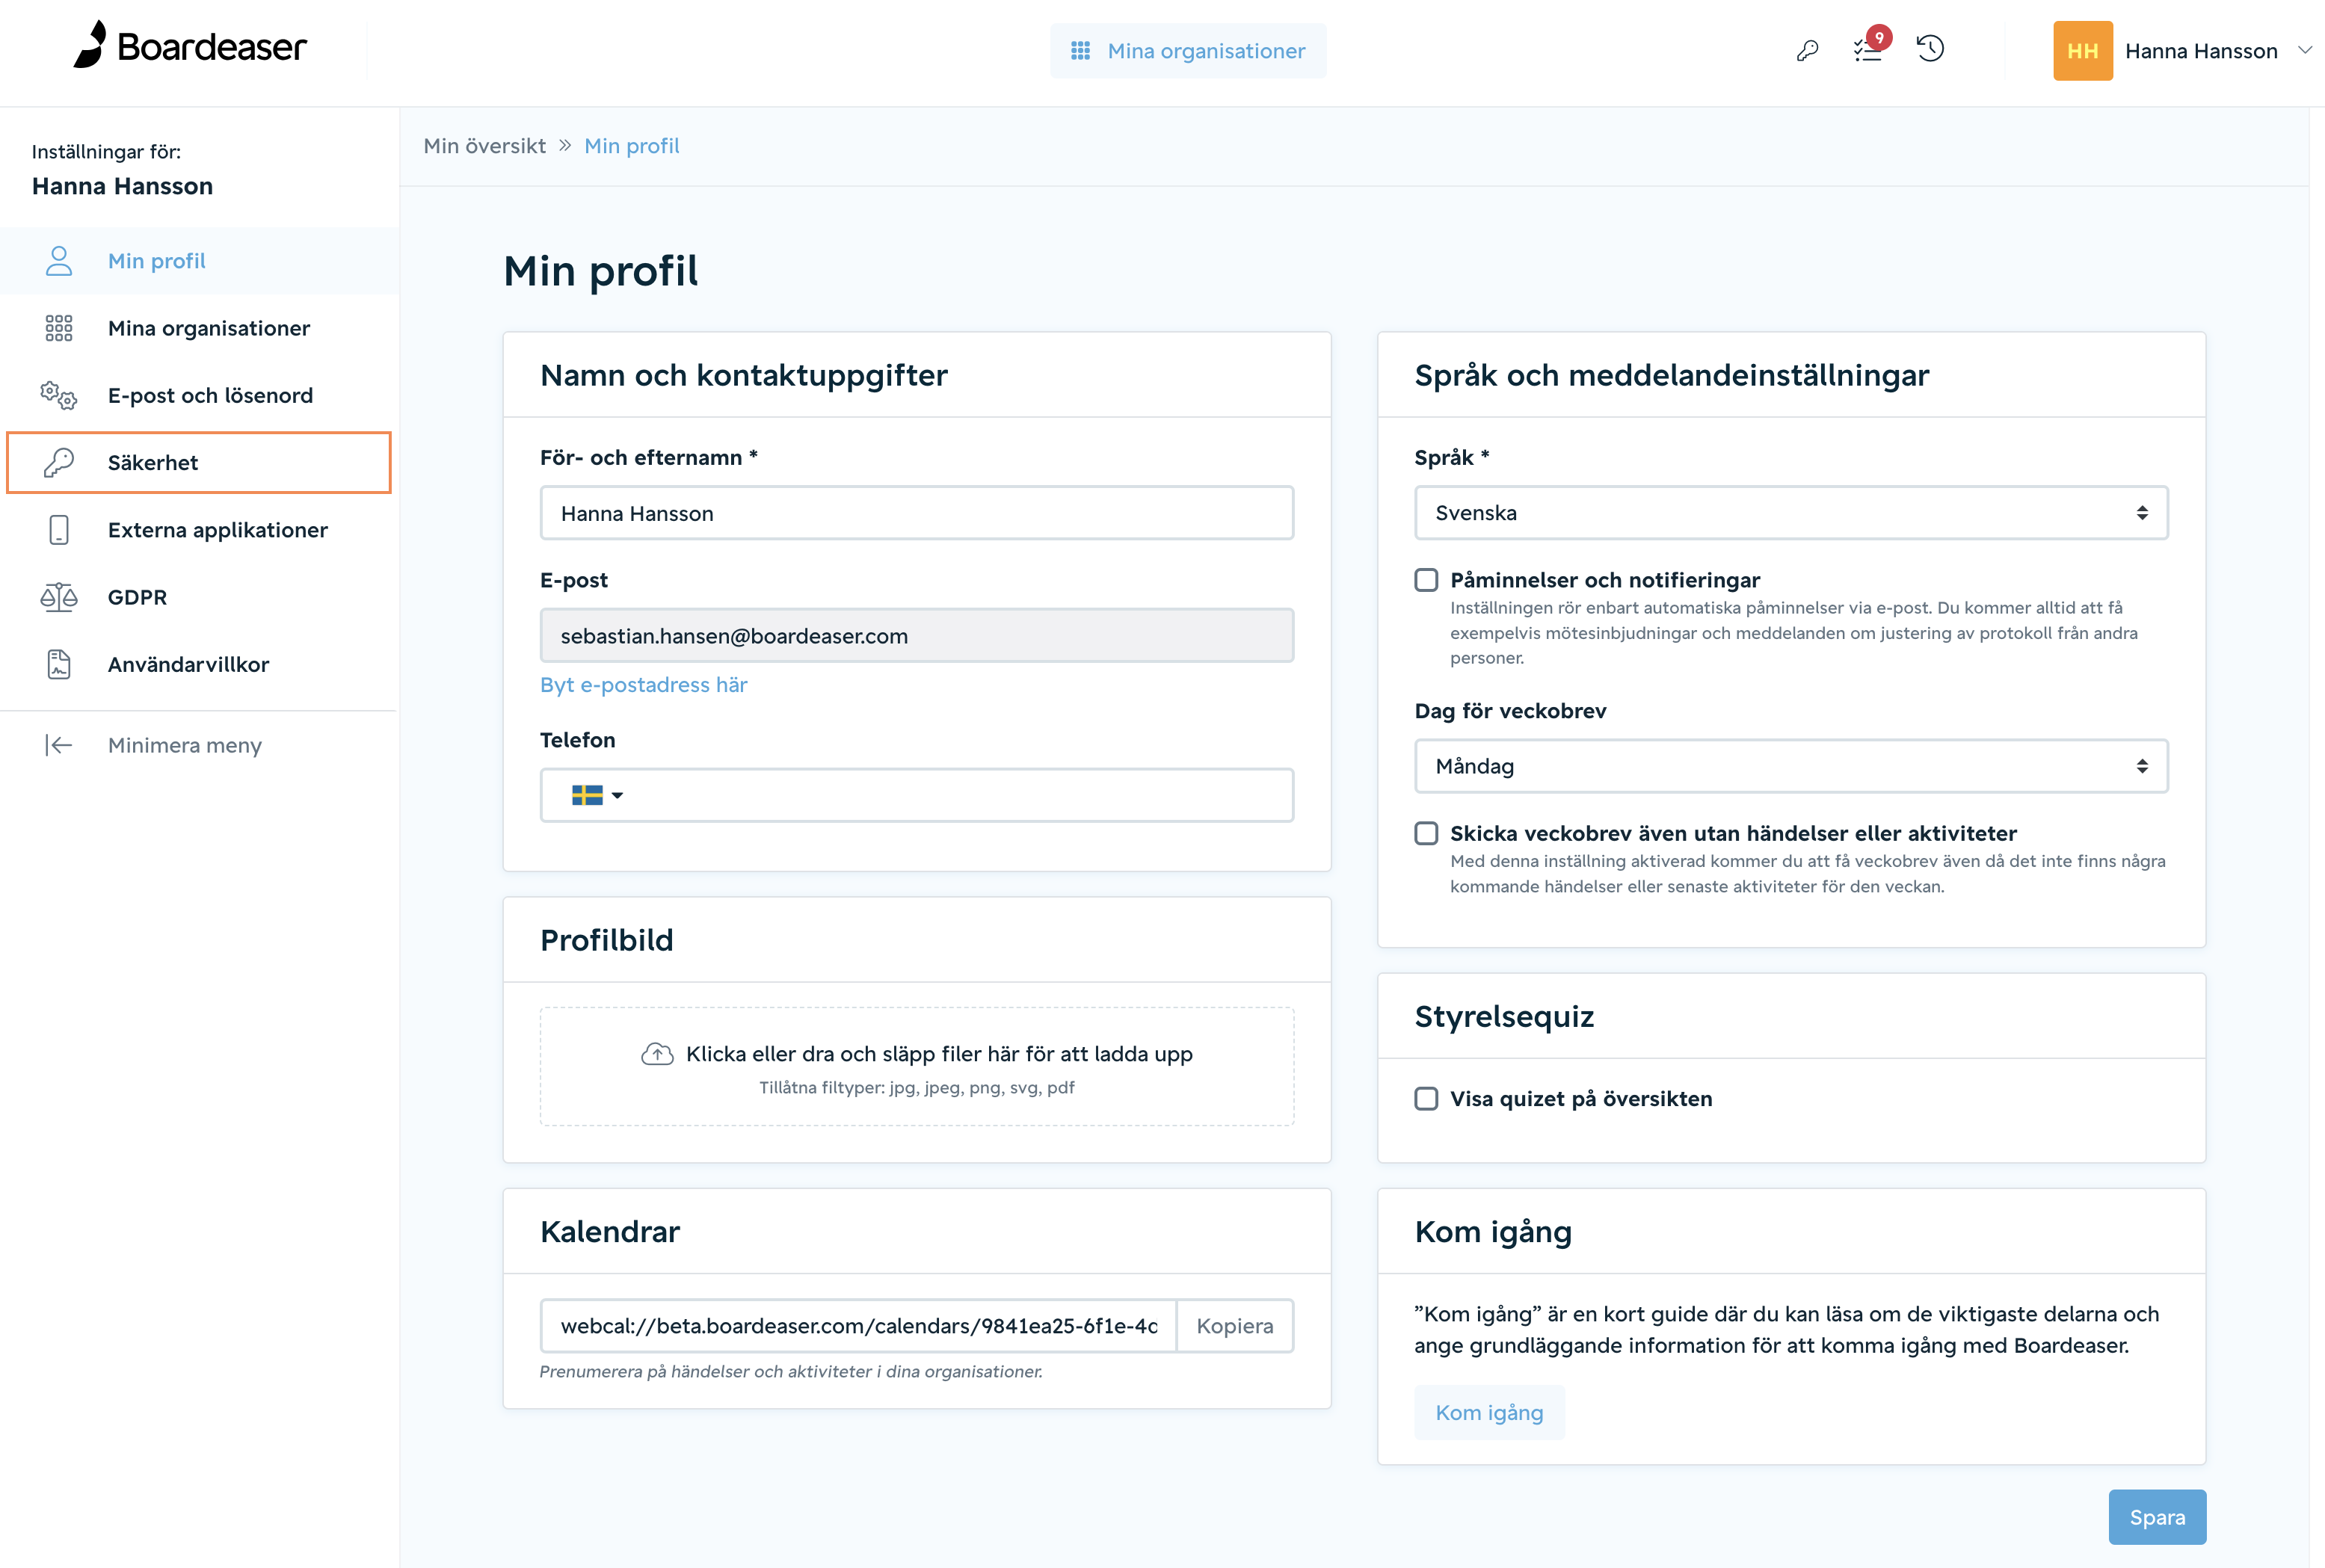Click the Minimera meny collapse arrow icon
The width and height of the screenshot is (2325, 1568).
(x=58, y=745)
